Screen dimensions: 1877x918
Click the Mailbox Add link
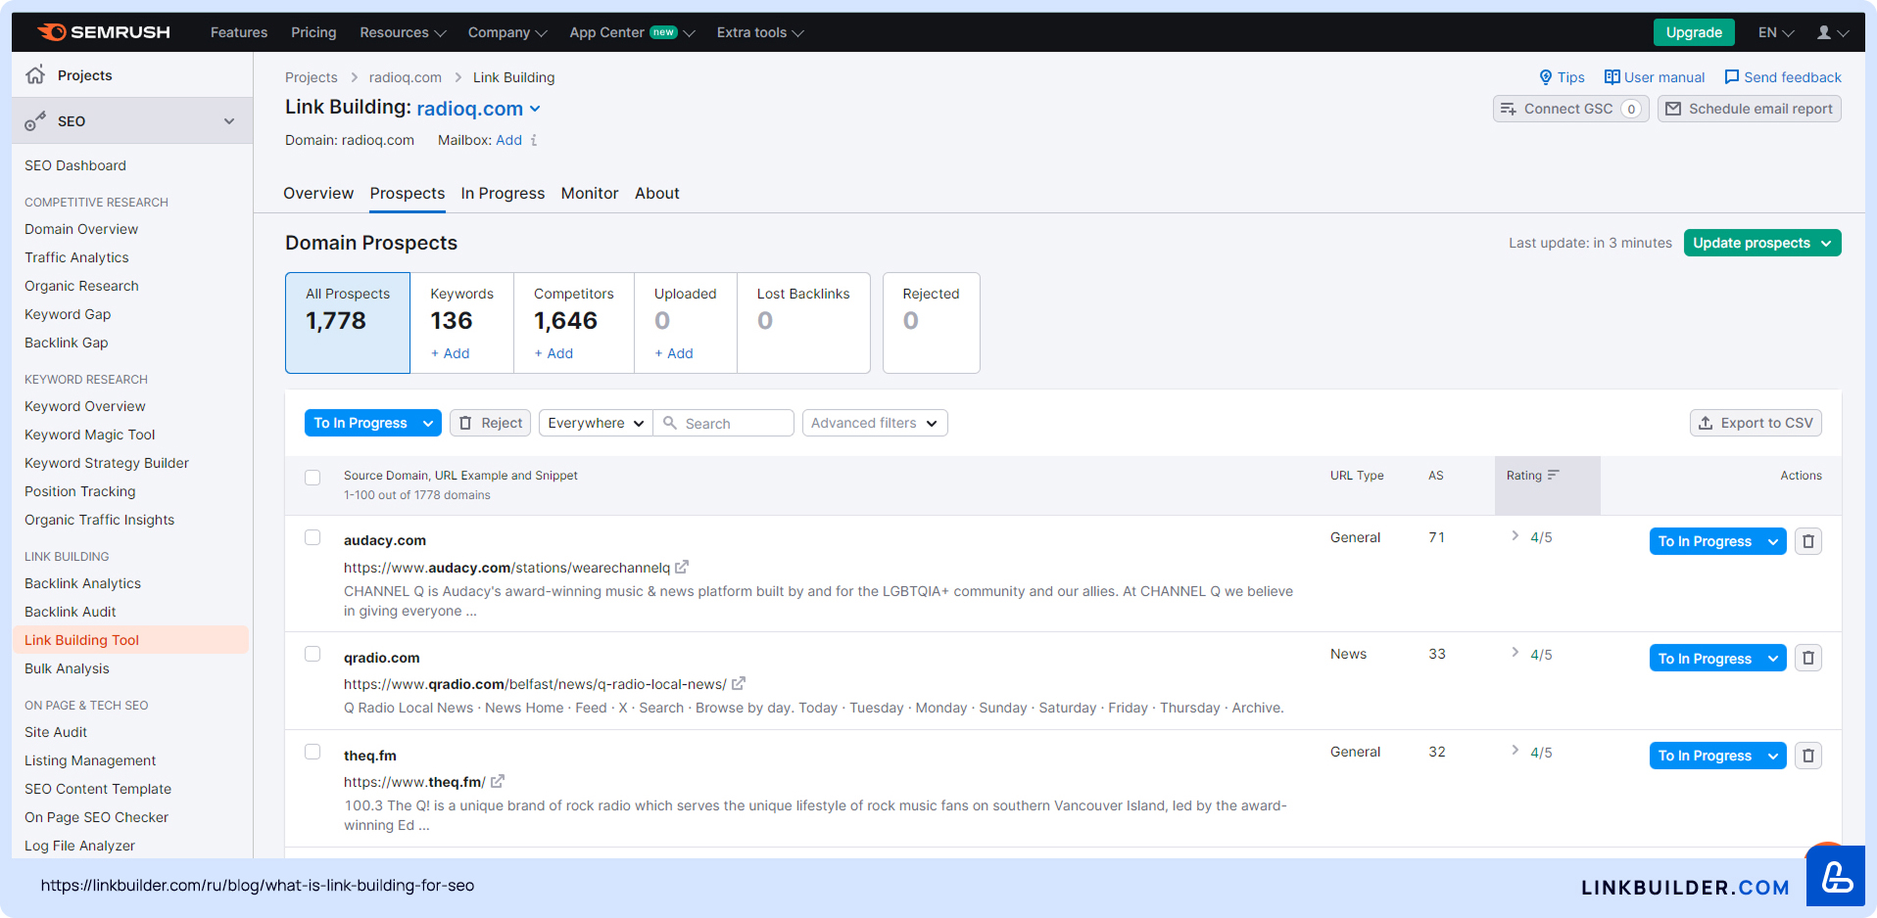(508, 140)
